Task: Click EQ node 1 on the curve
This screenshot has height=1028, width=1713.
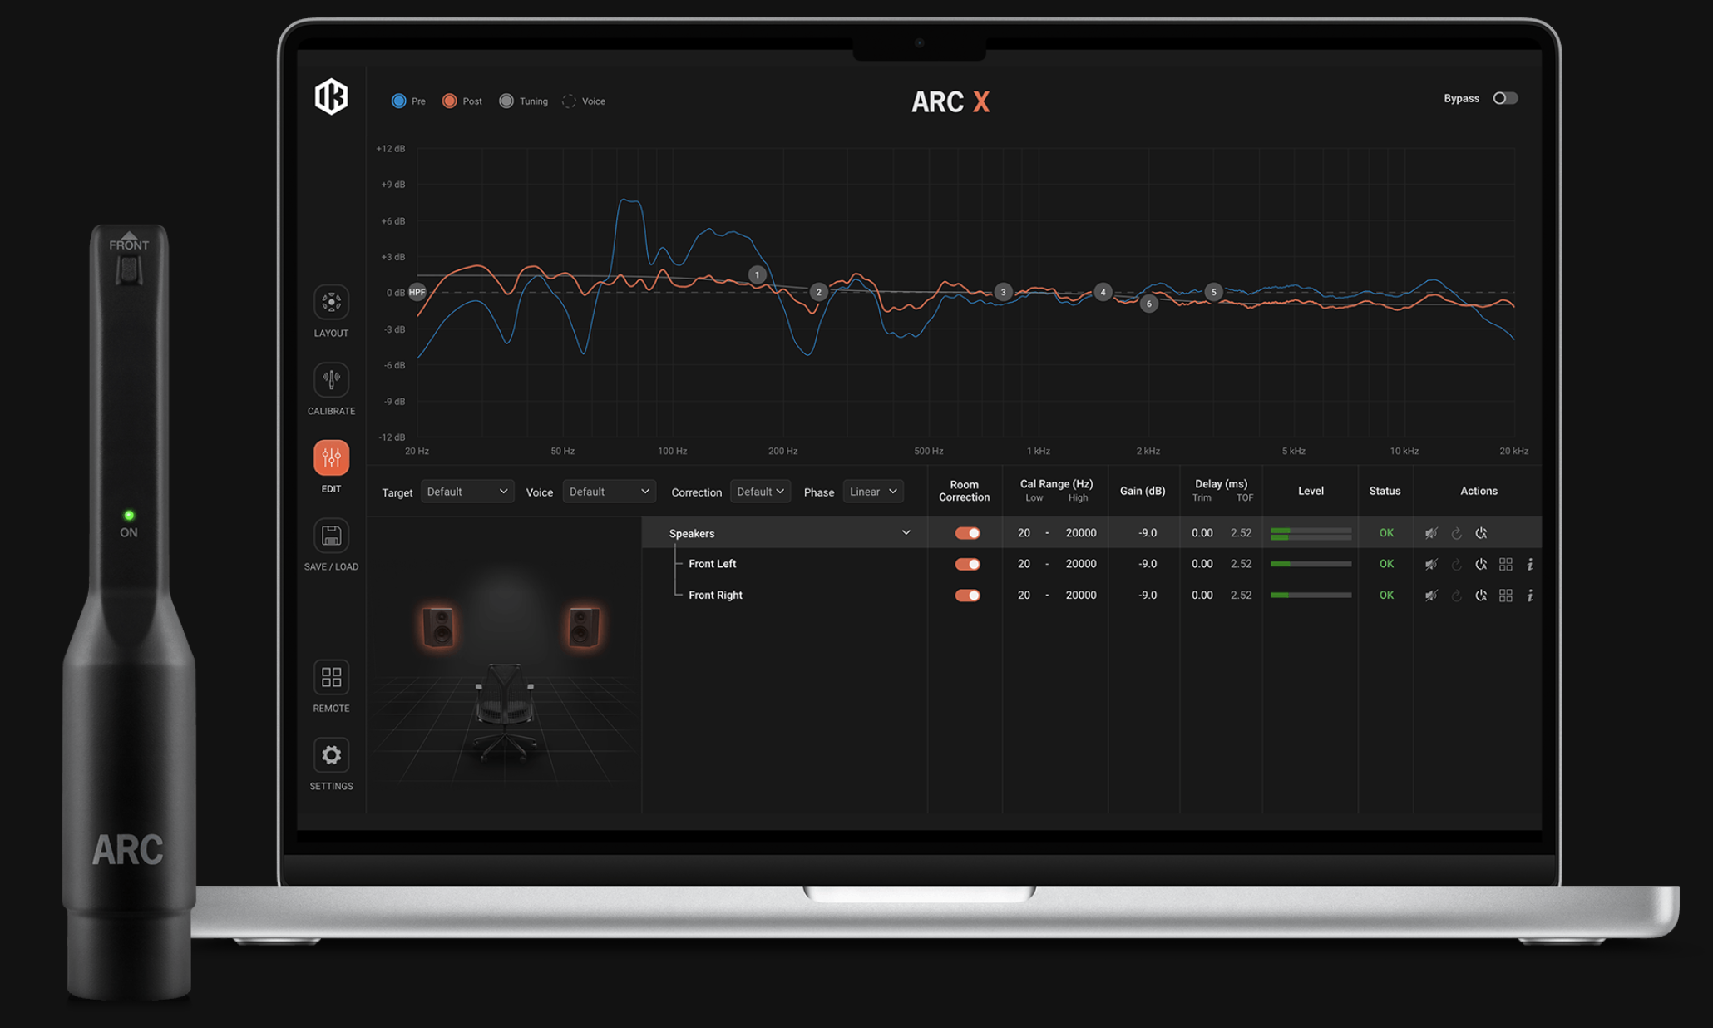Action: pos(757,275)
